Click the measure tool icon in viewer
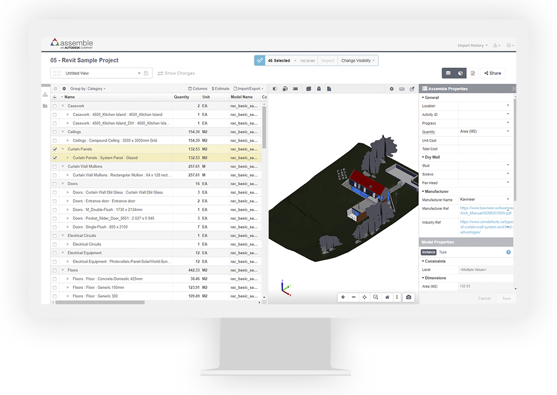This screenshot has height=395, width=557. click(295, 89)
